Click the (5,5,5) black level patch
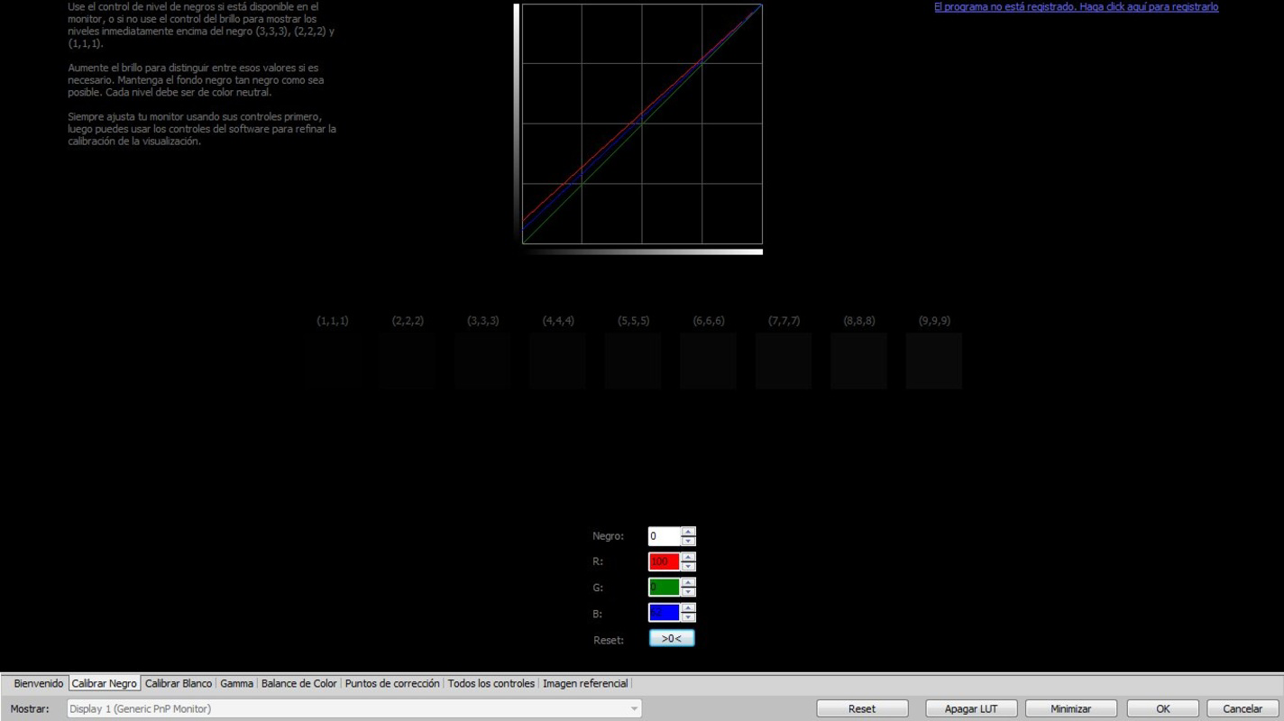The width and height of the screenshot is (1284, 721). [633, 360]
